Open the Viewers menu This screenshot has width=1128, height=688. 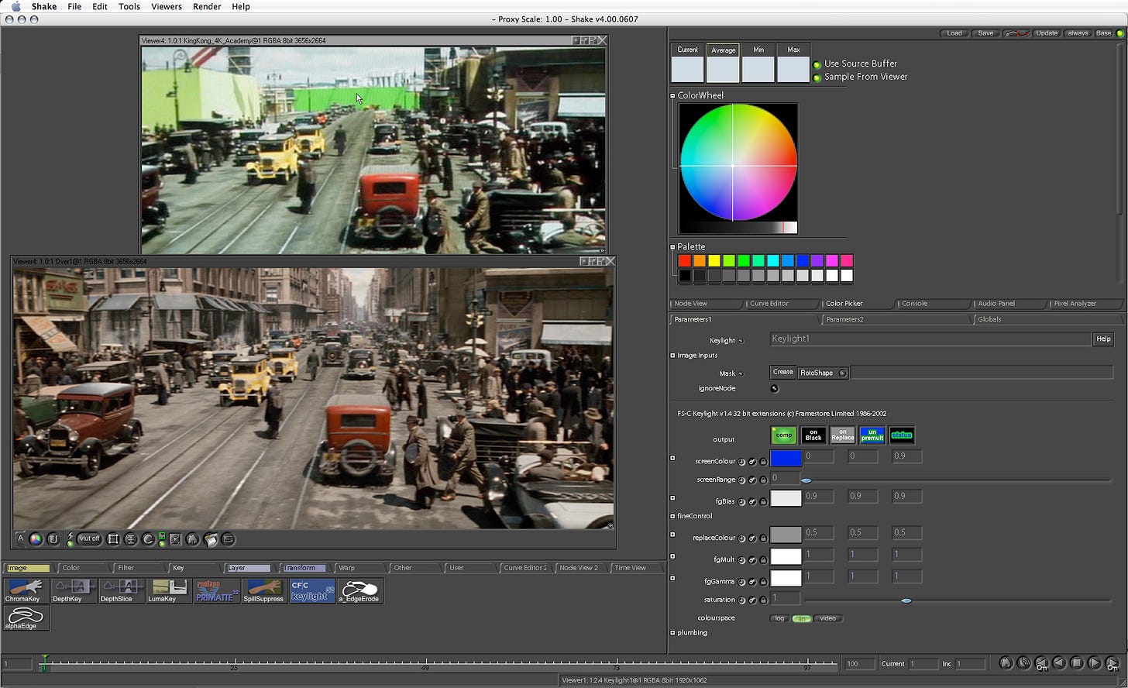coord(166,6)
